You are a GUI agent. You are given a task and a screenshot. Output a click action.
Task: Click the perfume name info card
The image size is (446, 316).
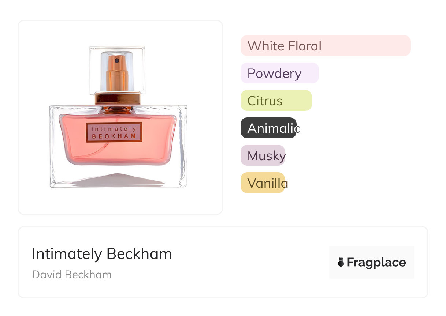tap(223, 262)
